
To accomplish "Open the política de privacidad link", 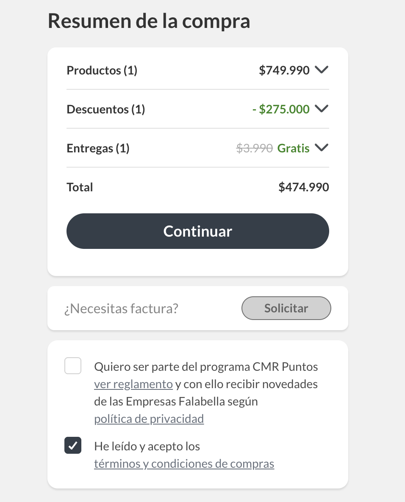I will click(149, 419).
